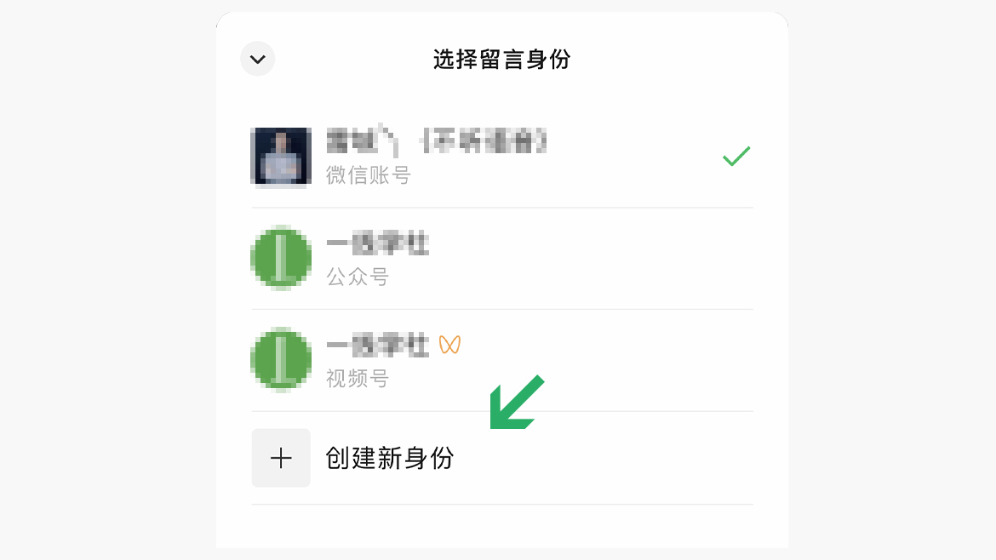Image resolution: width=996 pixels, height=560 pixels.
Task: Click the blurred name above 微信账号
Action: coord(436,140)
